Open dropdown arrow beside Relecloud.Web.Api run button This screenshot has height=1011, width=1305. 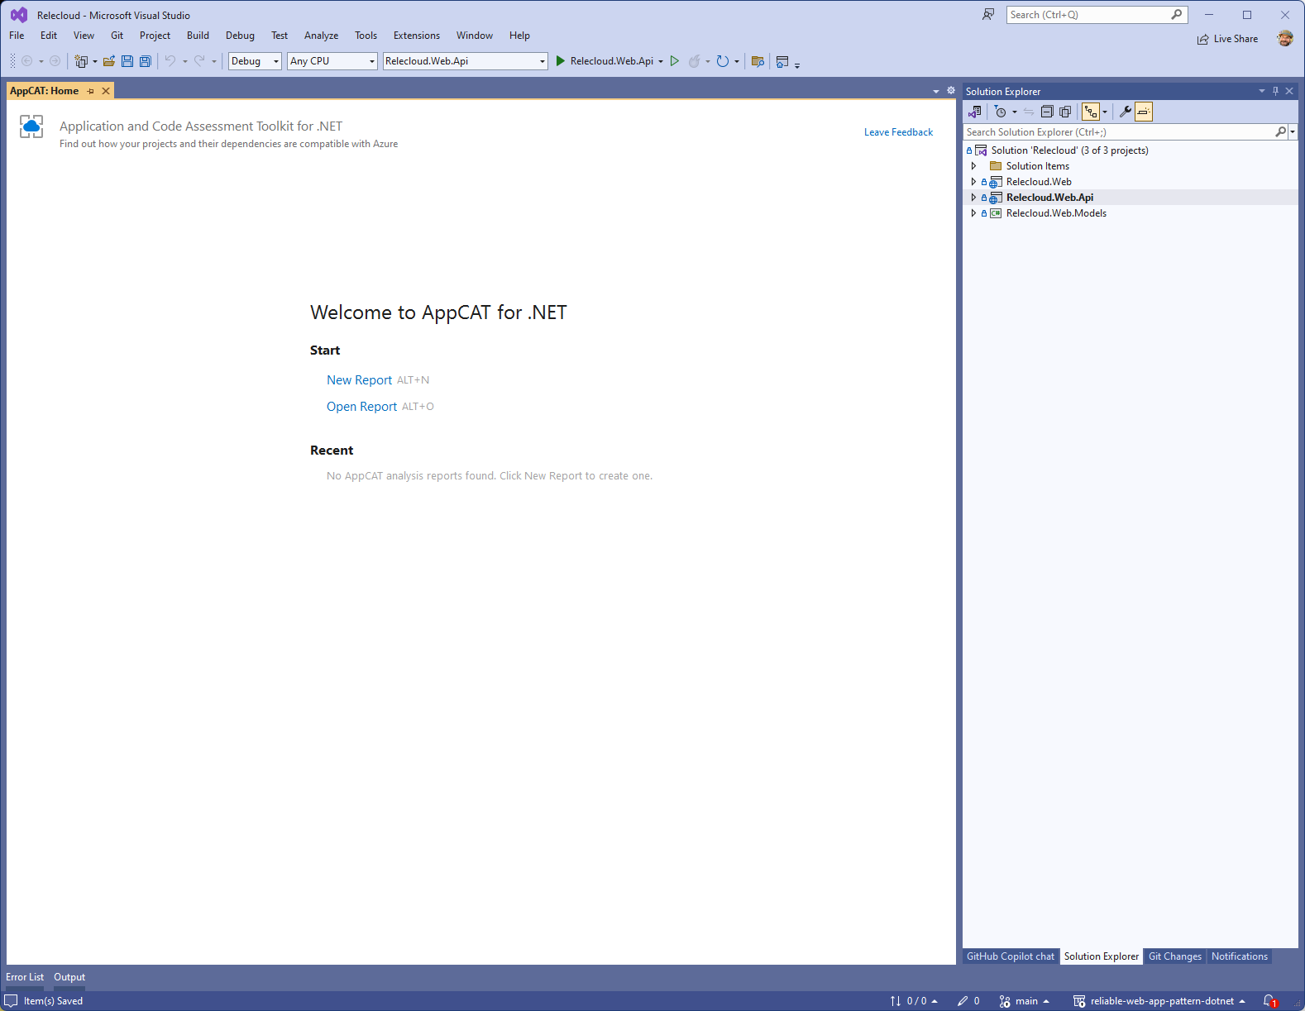661,61
